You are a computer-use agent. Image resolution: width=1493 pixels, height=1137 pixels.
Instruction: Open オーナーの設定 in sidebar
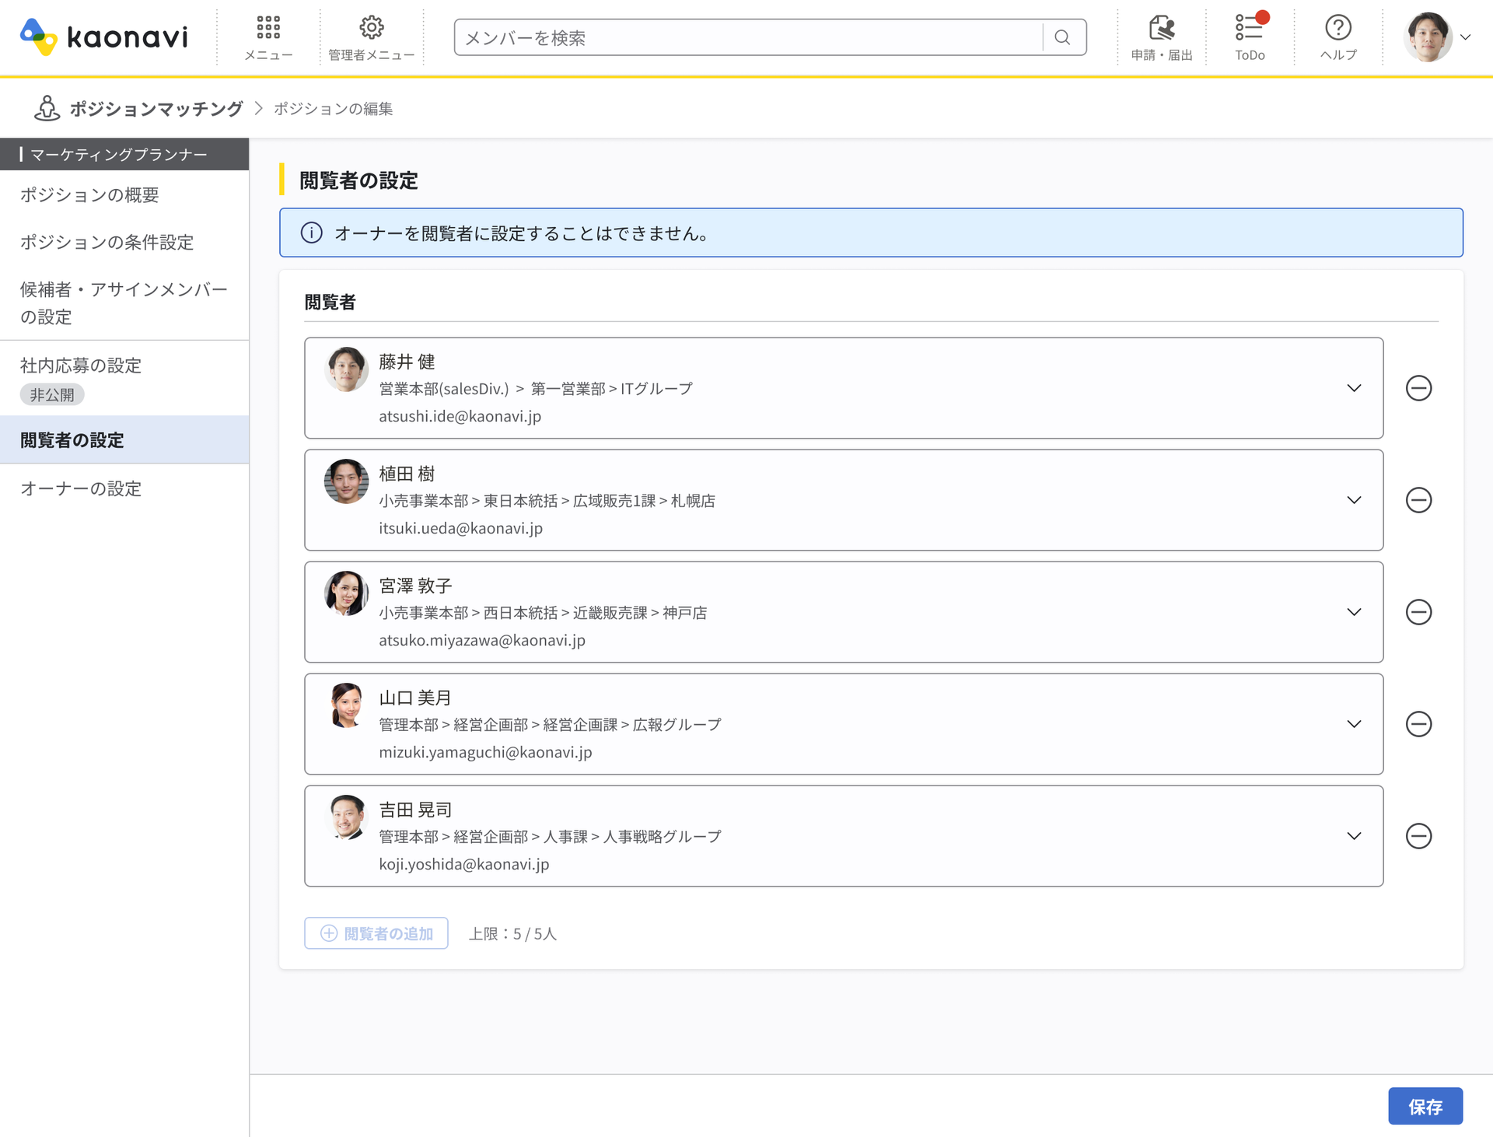pos(81,488)
